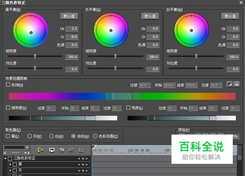Click small icon at end of timeline zoom bar

27,147
